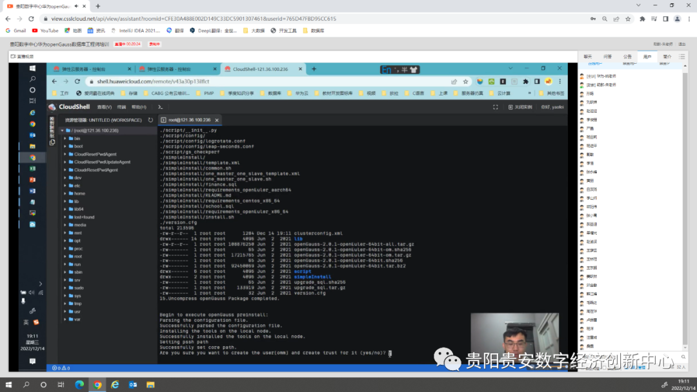
Task: Expand the dev folder
Action: click(65, 177)
